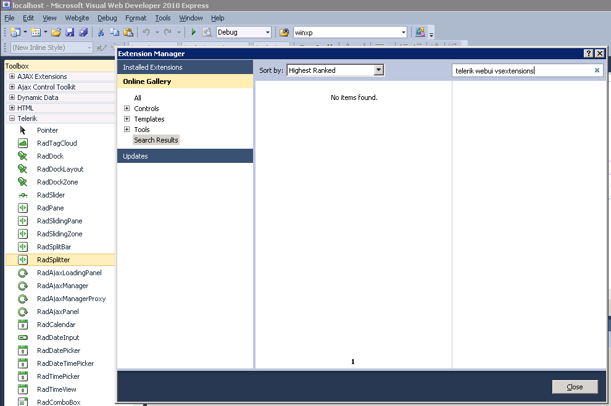Open the Format menu

136,18
